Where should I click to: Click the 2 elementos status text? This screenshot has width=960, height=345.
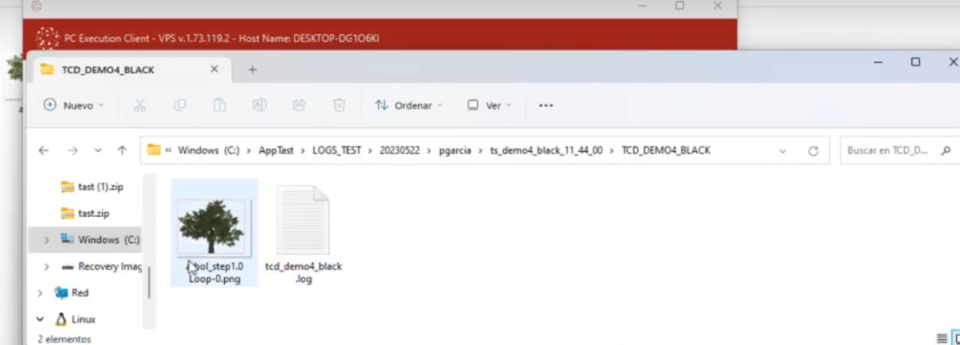[65, 339]
